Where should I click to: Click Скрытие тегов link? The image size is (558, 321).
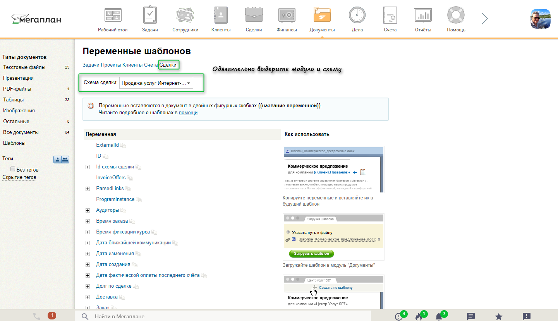19,177
